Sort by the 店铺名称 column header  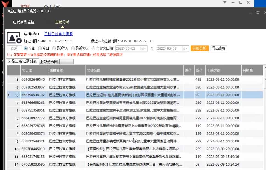click(x=67, y=70)
